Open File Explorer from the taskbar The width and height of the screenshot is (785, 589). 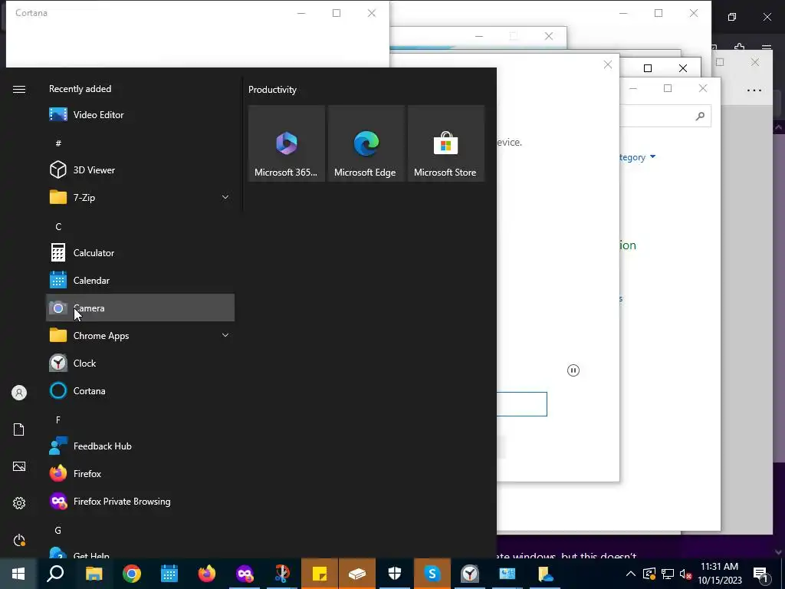94,574
